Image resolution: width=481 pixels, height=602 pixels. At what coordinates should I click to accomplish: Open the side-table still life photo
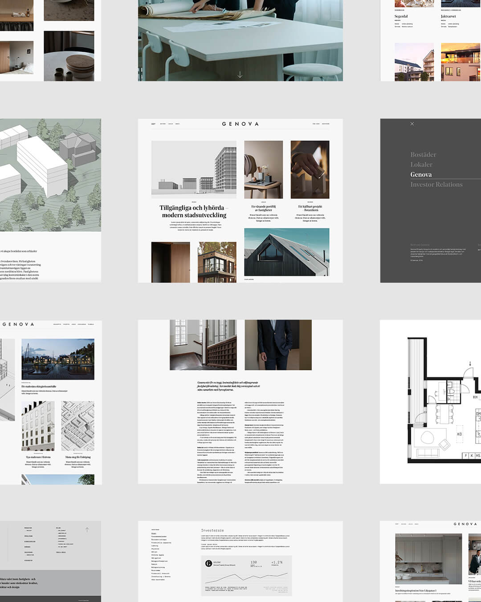coord(264,169)
